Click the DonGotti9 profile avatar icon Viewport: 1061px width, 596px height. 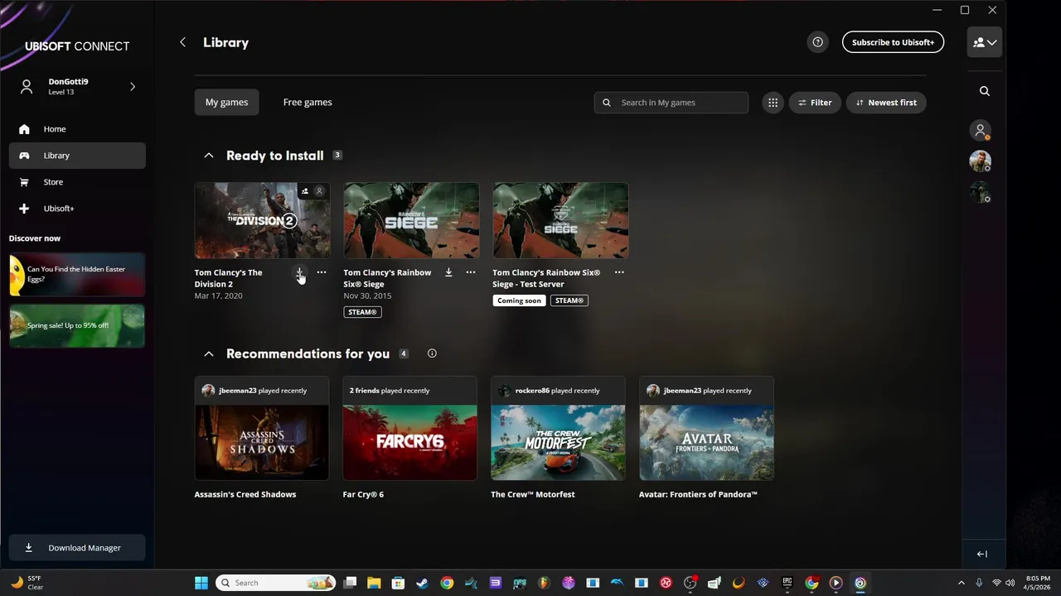click(27, 86)
